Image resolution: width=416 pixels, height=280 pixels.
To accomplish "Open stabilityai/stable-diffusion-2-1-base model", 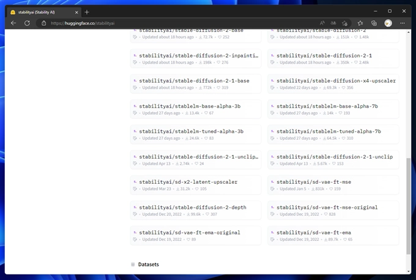I will pyautogui.click(x=196, y=84).
